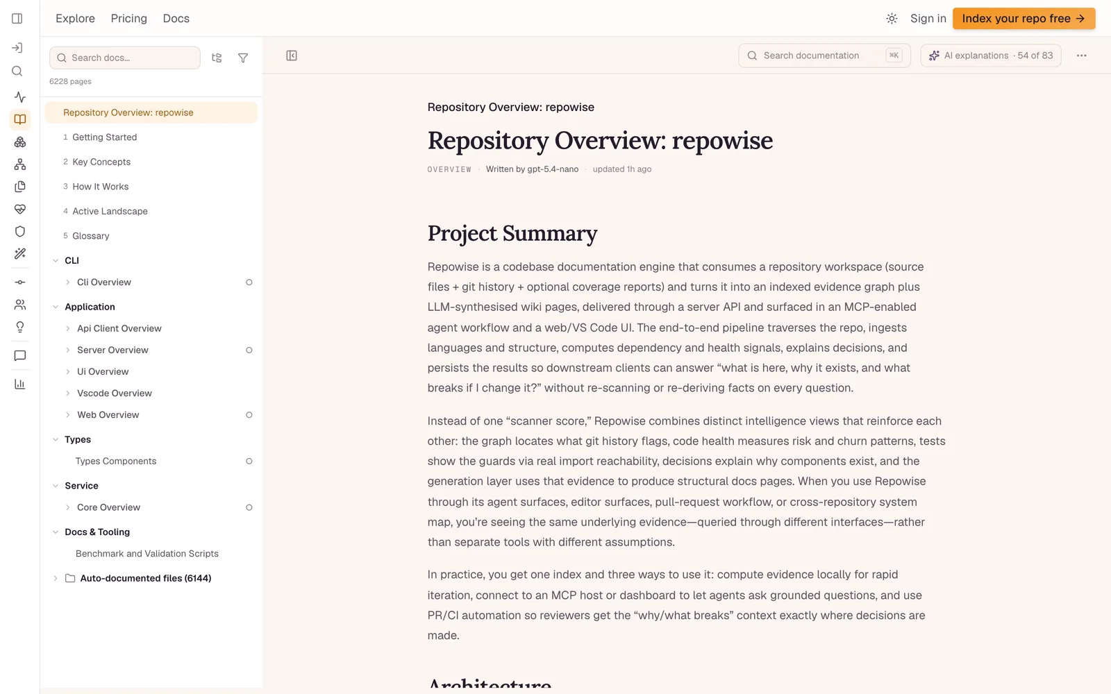Open Getting Started page
This screenshot has width=1111, height=694.
[x=105, y=137]
